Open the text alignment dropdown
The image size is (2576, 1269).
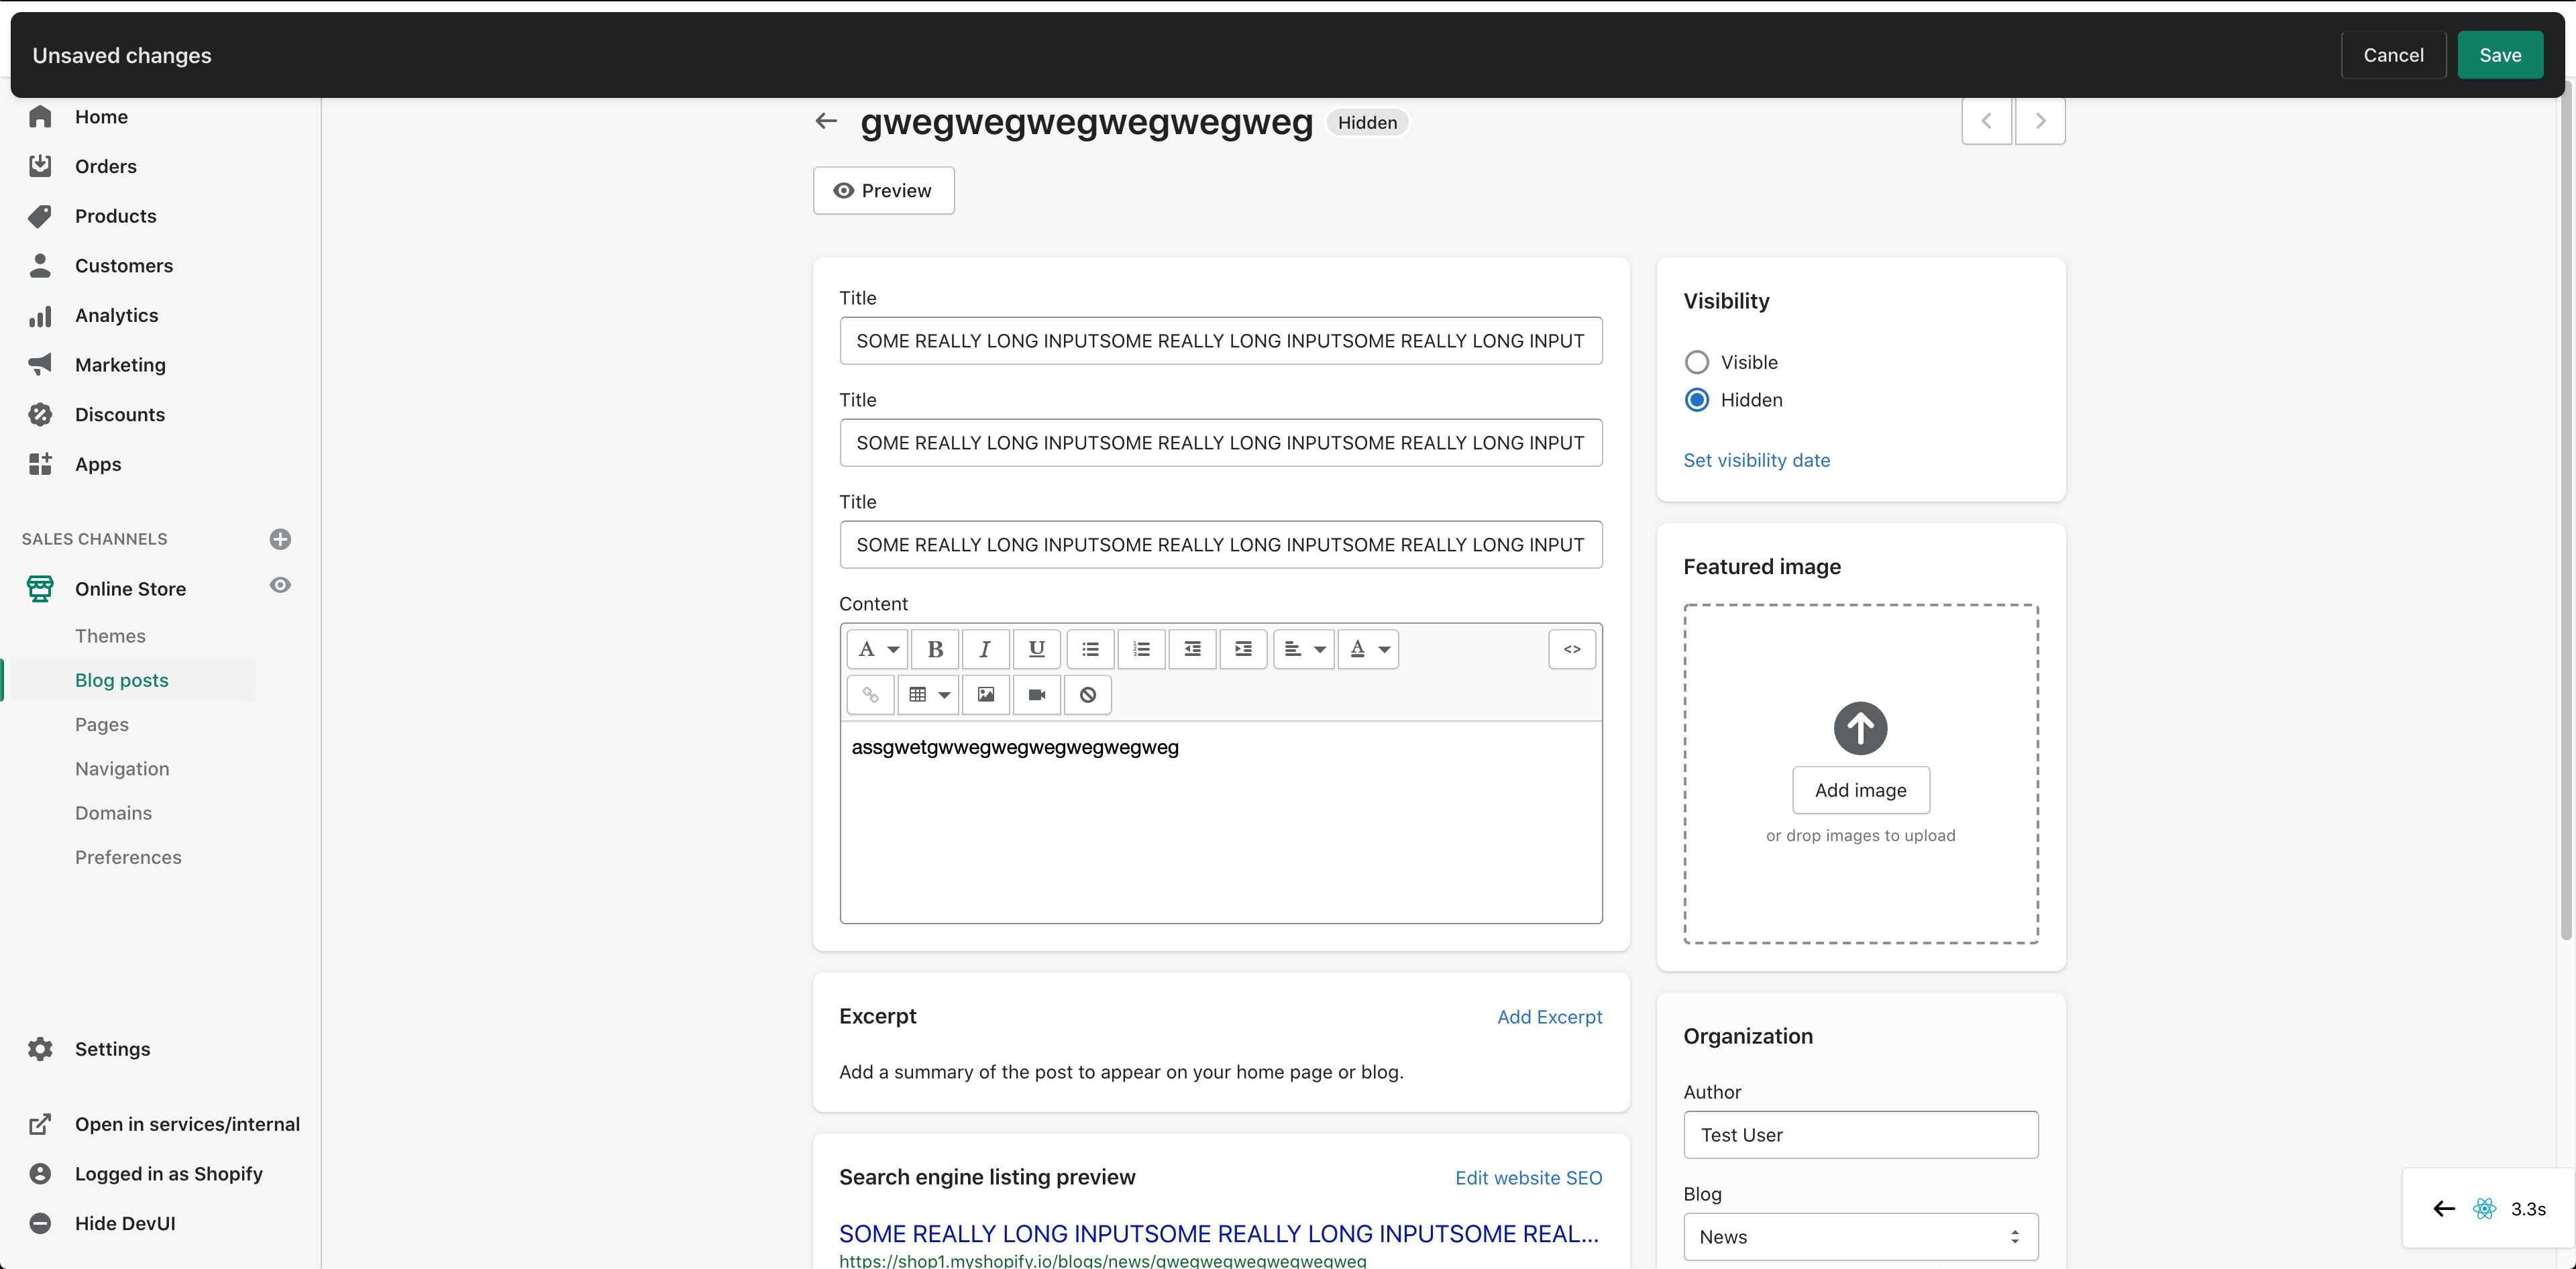(x=1303, y=649)
